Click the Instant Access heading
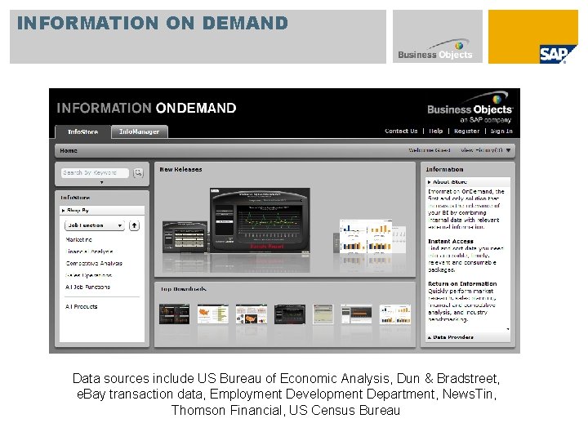The width and height of the screenshot is (588, 441). tap(451, 241)
